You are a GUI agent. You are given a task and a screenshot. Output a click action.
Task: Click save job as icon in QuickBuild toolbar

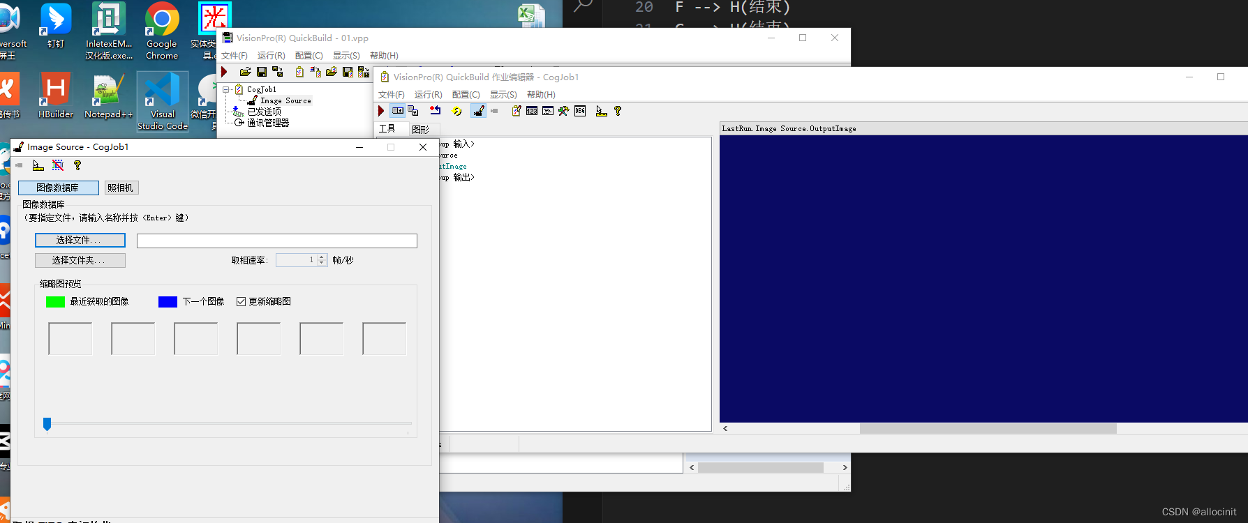364,72
